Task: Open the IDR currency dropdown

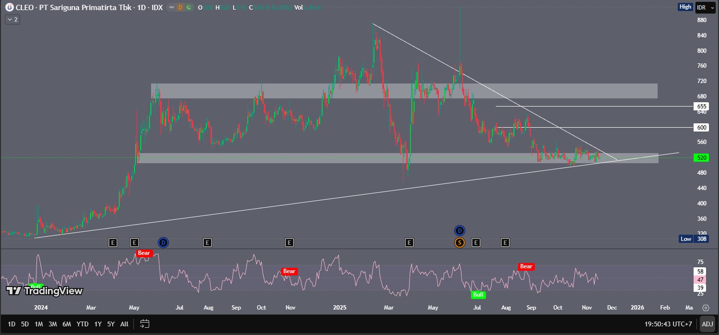Action: (x=706, y=7)
